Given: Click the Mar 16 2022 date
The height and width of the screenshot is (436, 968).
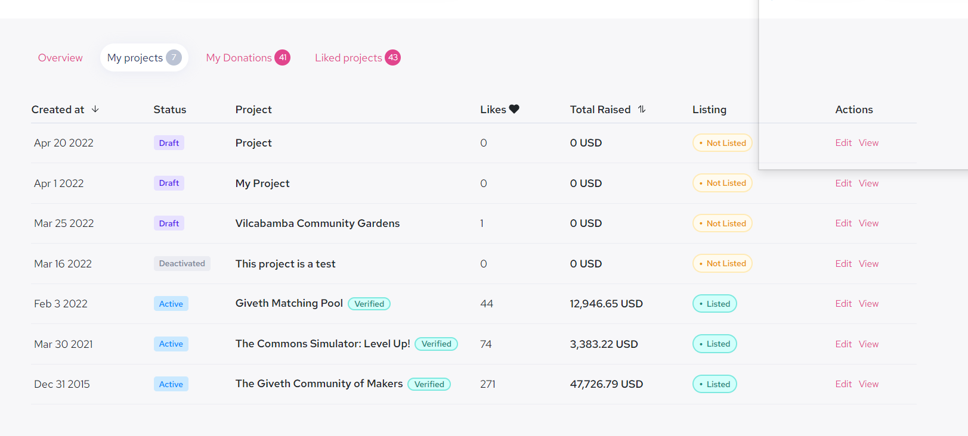Looking at the screenshot, I should (63, 264).
